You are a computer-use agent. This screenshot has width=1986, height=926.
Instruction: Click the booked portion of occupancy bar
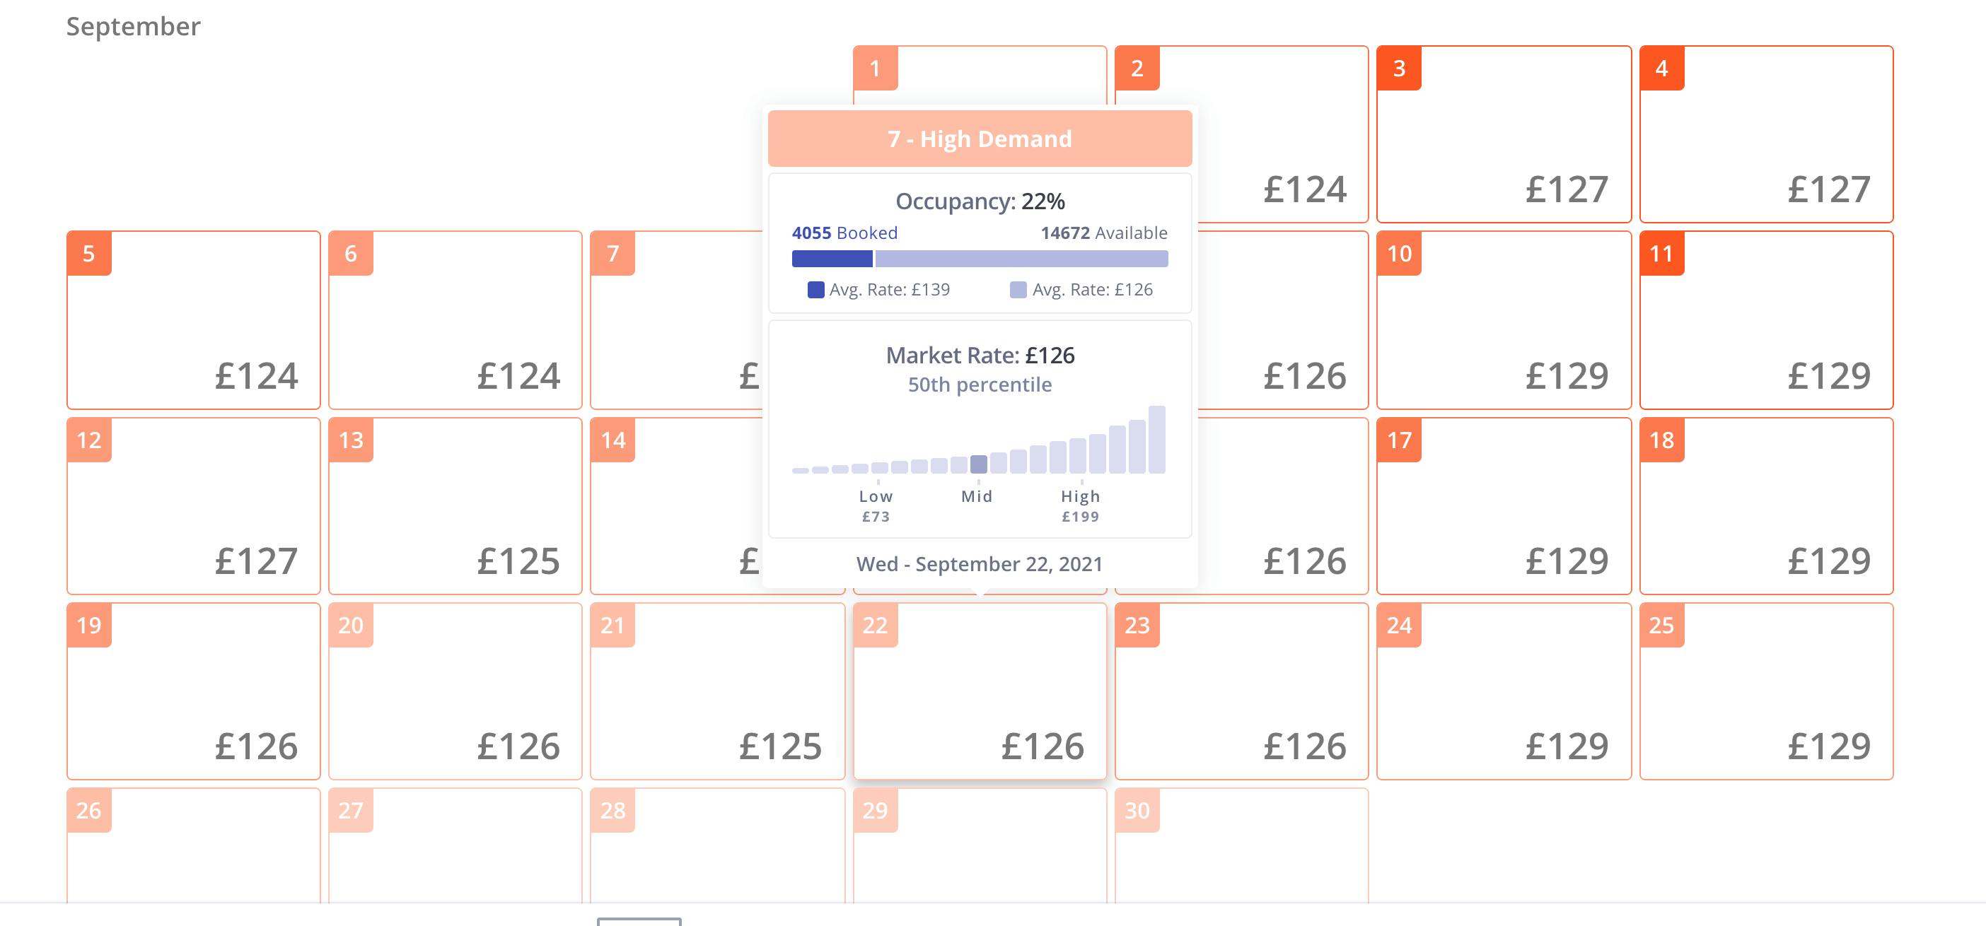tap(832, 259)
